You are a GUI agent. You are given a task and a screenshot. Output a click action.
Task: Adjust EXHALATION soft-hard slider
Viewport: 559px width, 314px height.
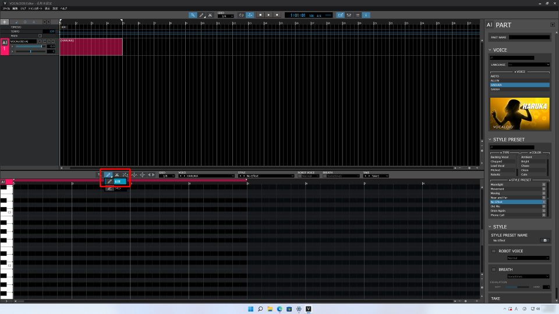click(517, 287)
